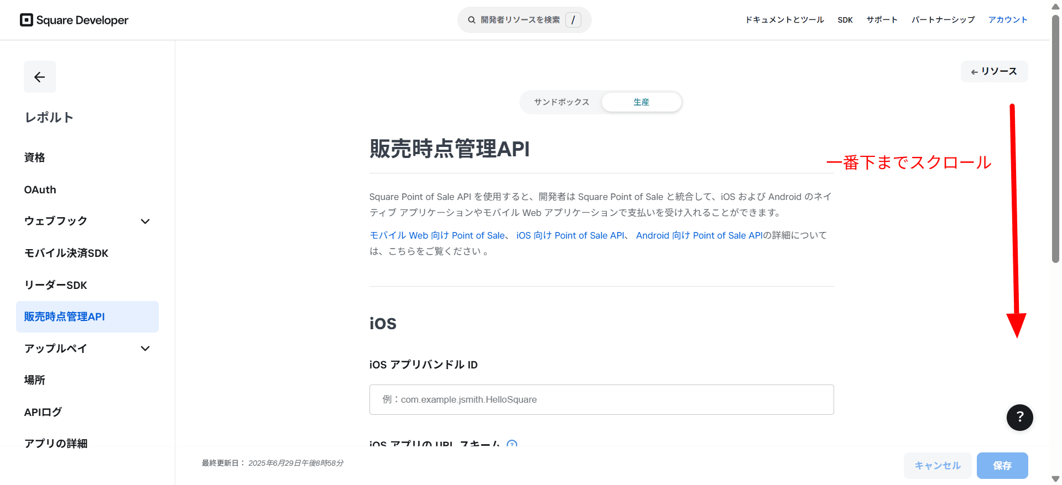This screenshot has height=485, width=1062.
Task: Switch to the サンドボックス environment
Action: click(561, 102)
